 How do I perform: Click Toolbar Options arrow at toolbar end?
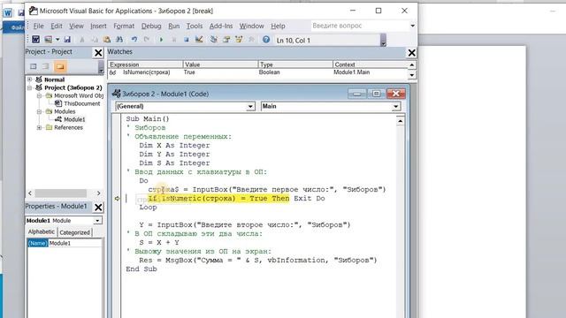[383, 40]
